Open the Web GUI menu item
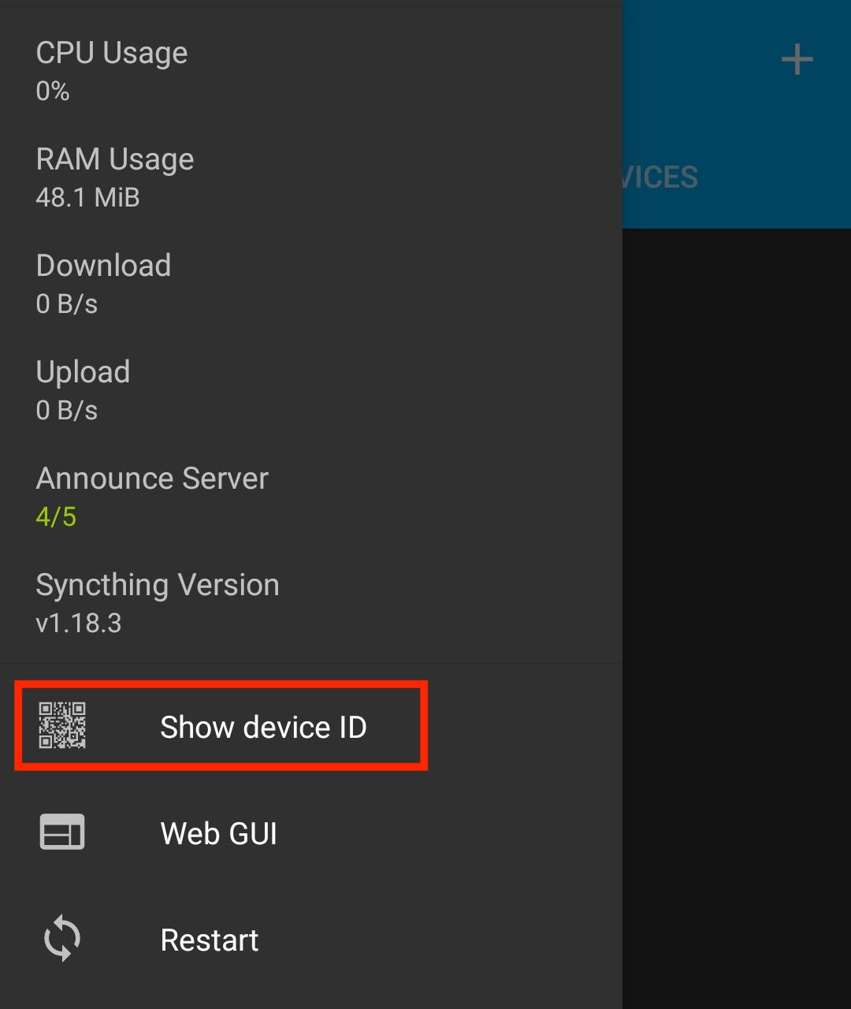The image size is (851, 1009). (x=311, y=833)
